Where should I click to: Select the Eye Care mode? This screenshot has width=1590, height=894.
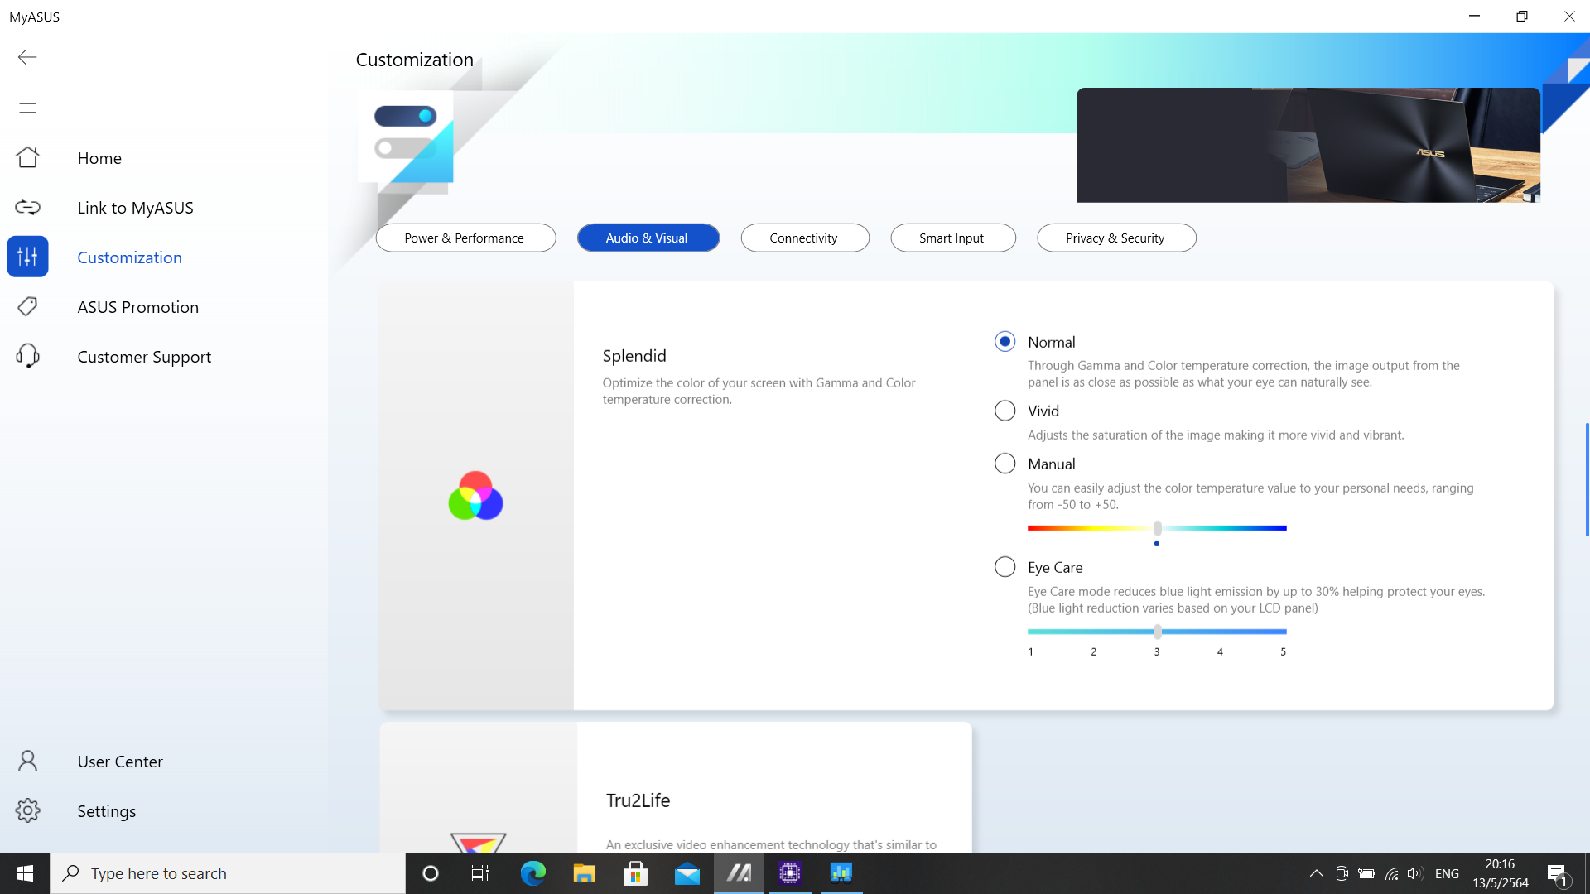tap(1005, 567)
